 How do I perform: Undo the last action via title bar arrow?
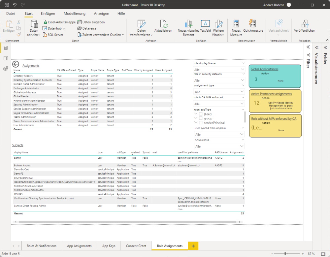point(15,5)
